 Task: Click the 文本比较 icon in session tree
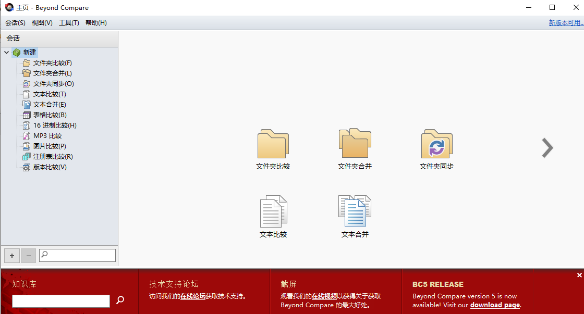27,94
